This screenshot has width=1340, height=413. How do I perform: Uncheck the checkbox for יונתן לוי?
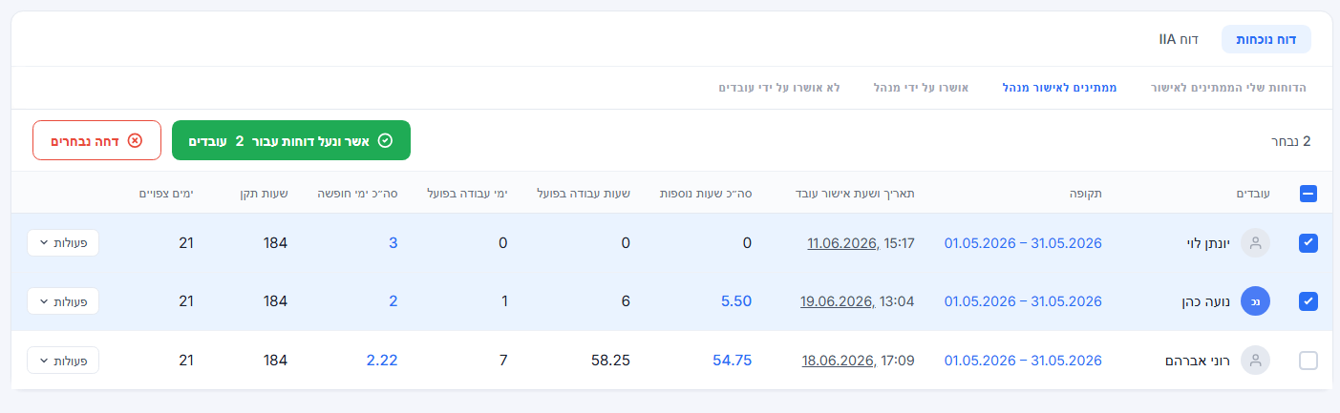1308,243
